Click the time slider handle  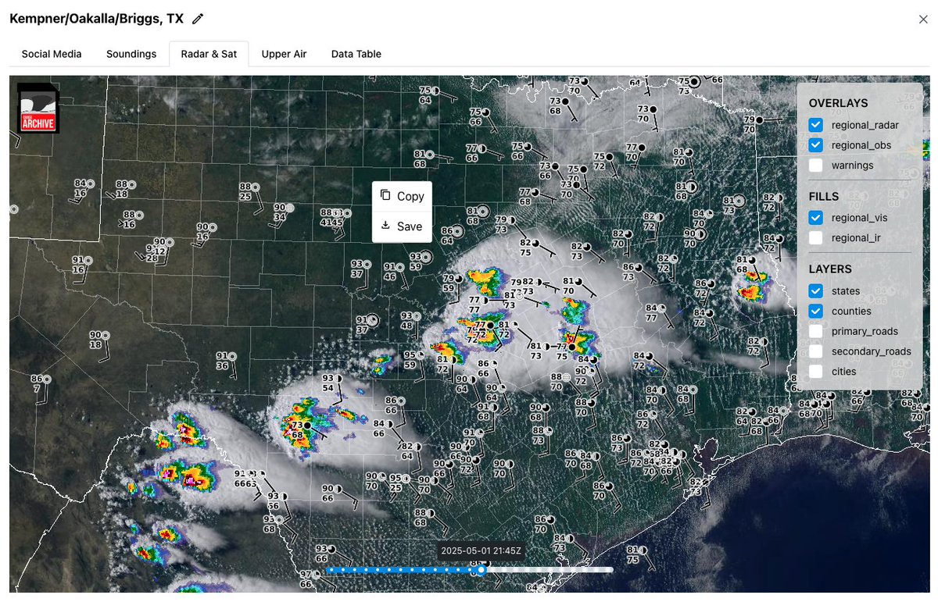[x=482, y=570]
